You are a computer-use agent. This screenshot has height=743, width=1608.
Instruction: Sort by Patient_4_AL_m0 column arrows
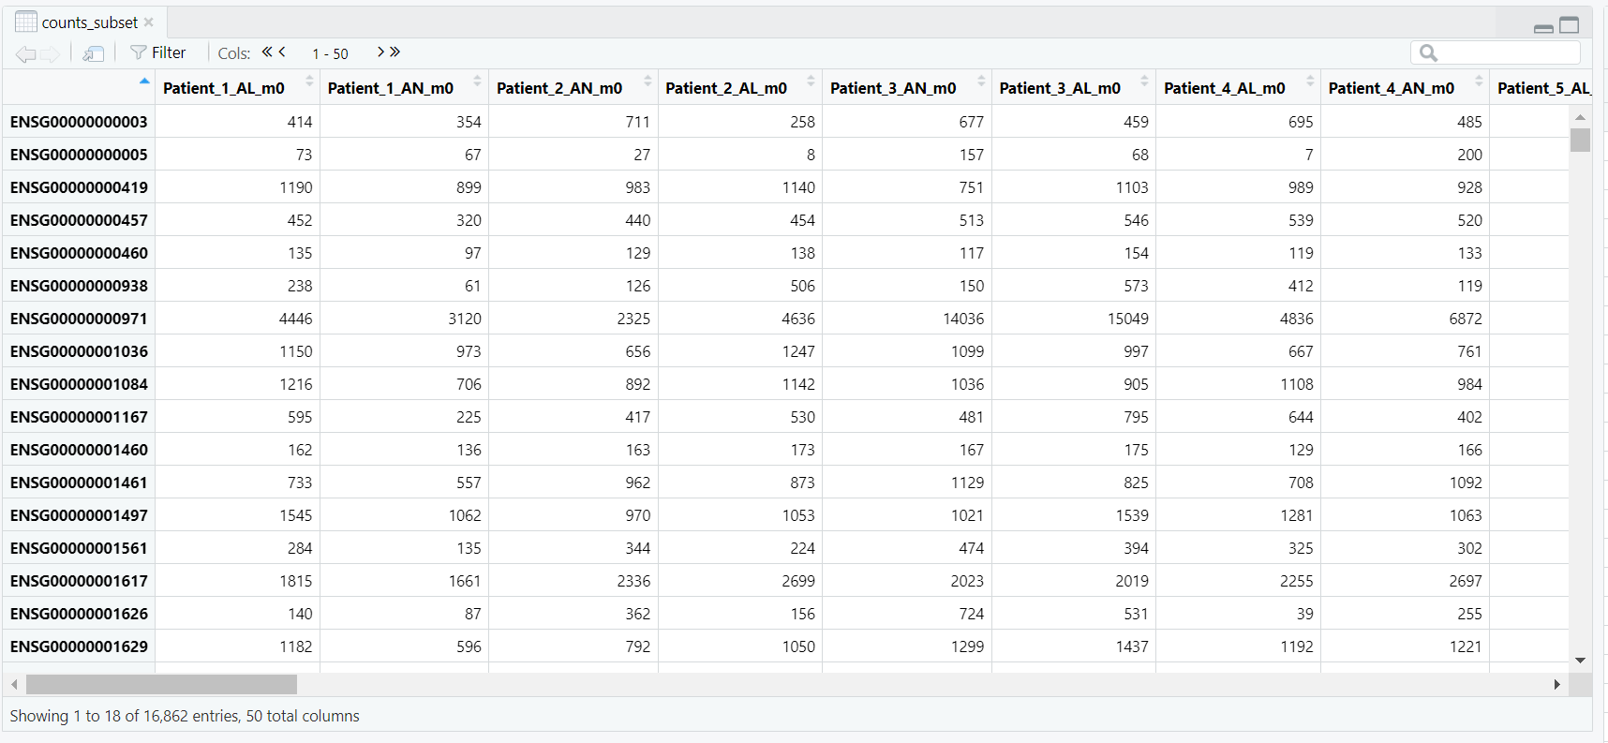(1310, 82)
